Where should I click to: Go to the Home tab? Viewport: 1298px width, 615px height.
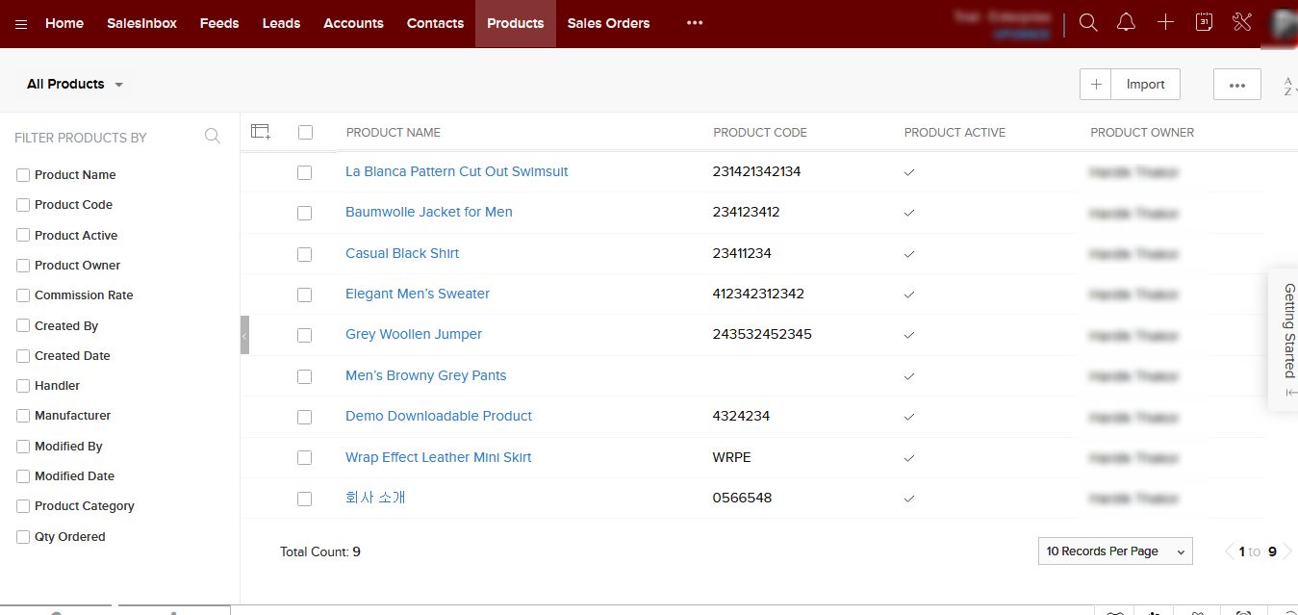coord(64,23)
